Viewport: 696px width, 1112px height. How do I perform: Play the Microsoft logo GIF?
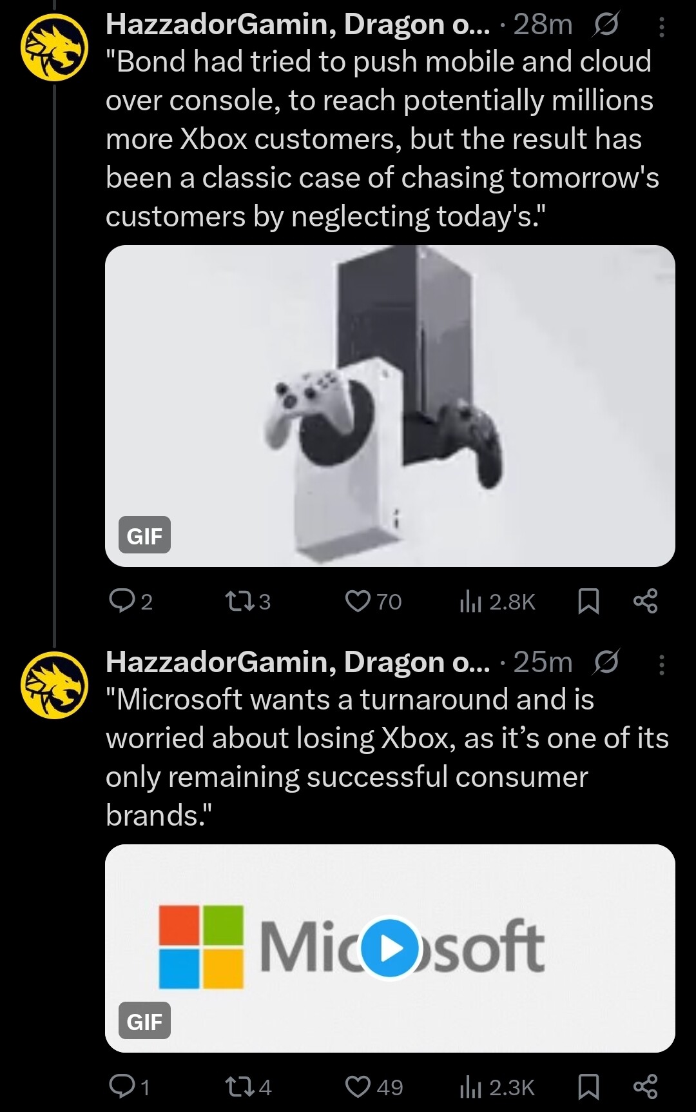tap(389, 948)
